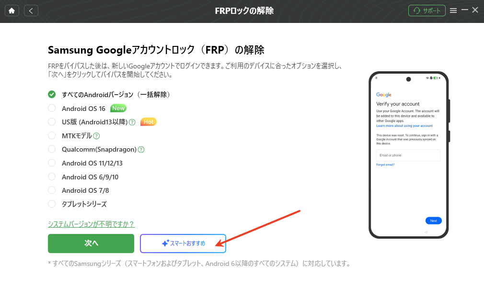484x287 pixels.
Task: Click the sparkle icon on スマートおすすめ
Action: 165,243
